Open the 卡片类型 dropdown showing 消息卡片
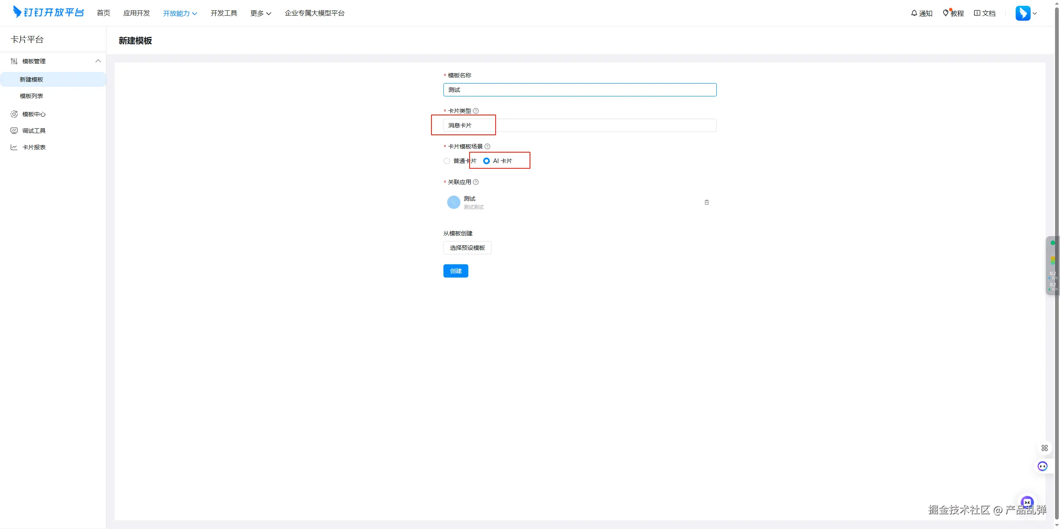The image size is (1060, 529). [580, 125]
